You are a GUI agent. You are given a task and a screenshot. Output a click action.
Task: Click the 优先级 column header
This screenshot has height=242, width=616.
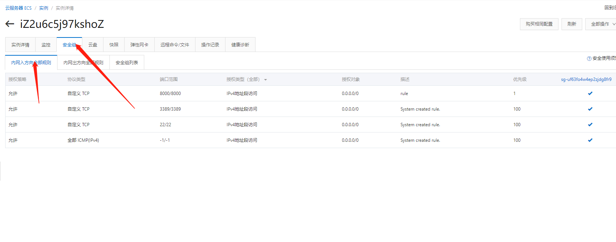tap(520, 79)
